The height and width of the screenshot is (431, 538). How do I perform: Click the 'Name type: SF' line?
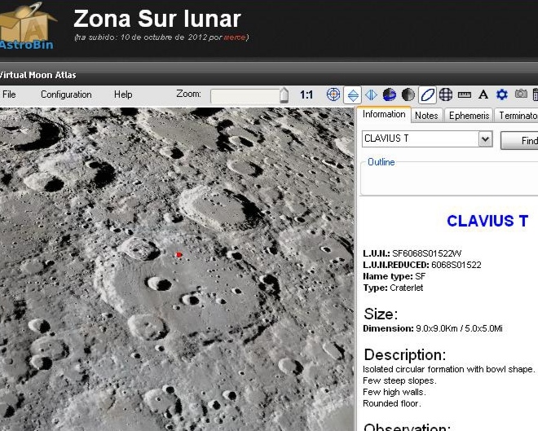pyautogui.click(x=395, y=276)
